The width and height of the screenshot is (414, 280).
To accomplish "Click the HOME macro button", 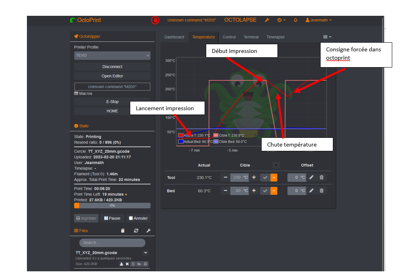I will click(112, 111).
